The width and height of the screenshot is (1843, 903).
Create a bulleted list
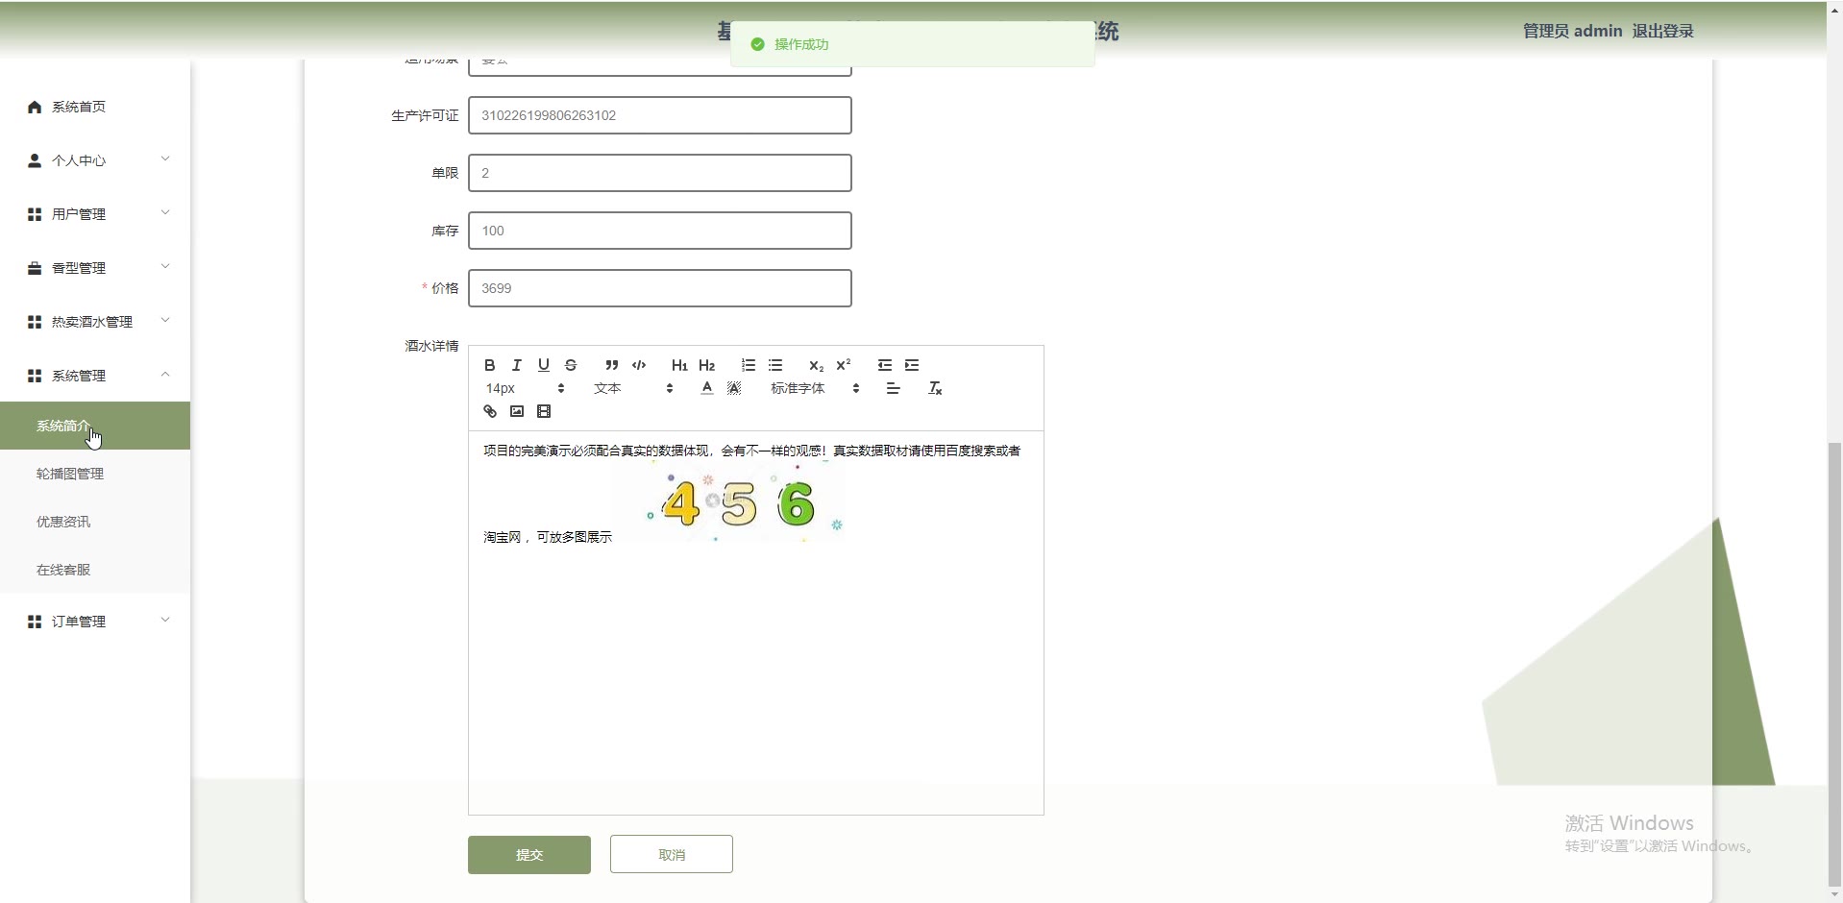point(775,365)
